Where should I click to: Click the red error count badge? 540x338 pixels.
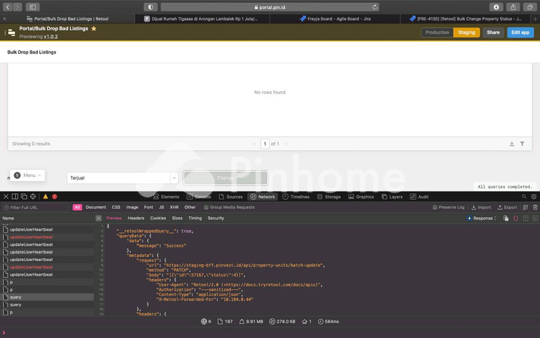coord(54,197)
